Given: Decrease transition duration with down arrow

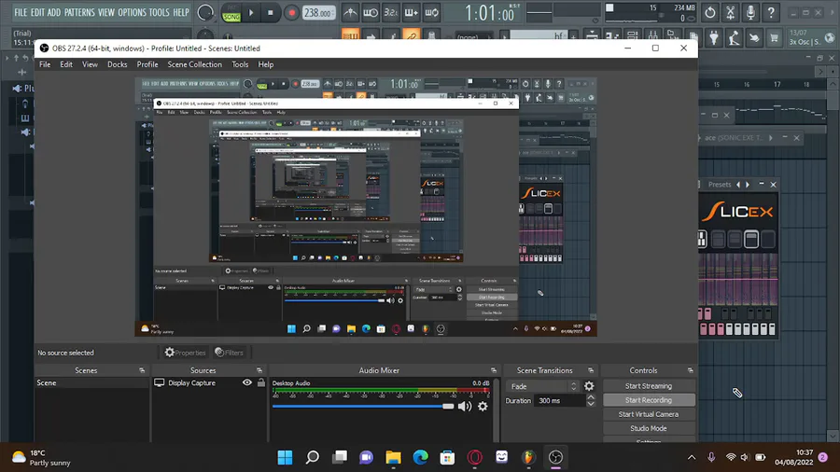Looking at the screenshot, I should point(591,404).
